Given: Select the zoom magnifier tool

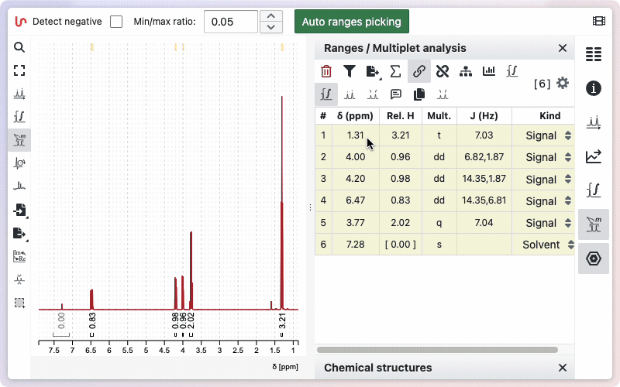Looking at the screenshot, I should (19, 47).
